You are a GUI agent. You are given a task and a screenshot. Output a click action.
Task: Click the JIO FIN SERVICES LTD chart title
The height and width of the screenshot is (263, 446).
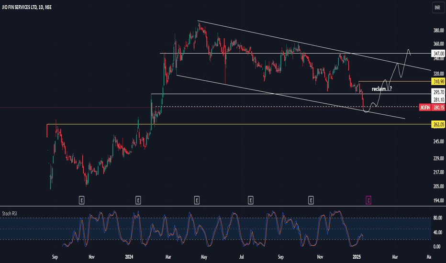27,7
